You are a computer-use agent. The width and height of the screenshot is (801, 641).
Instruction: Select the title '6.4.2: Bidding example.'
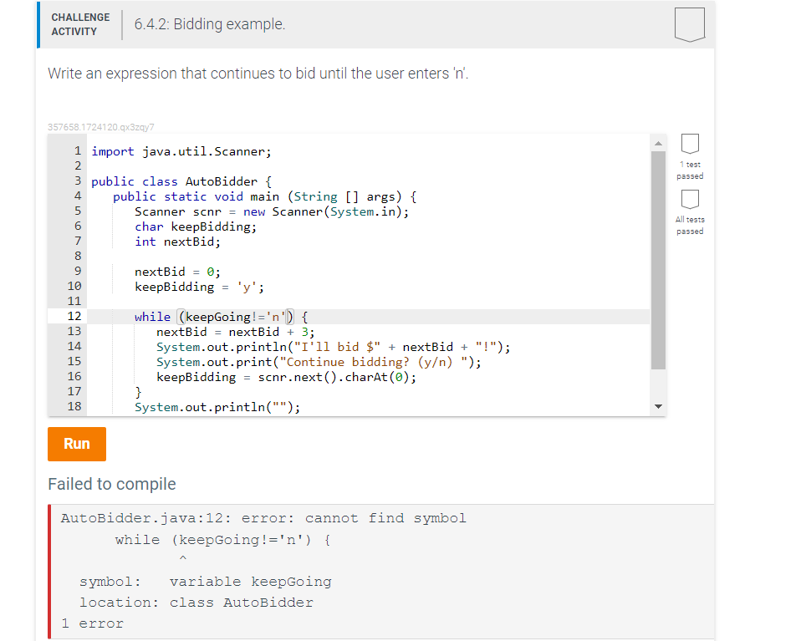click(208, 25)
